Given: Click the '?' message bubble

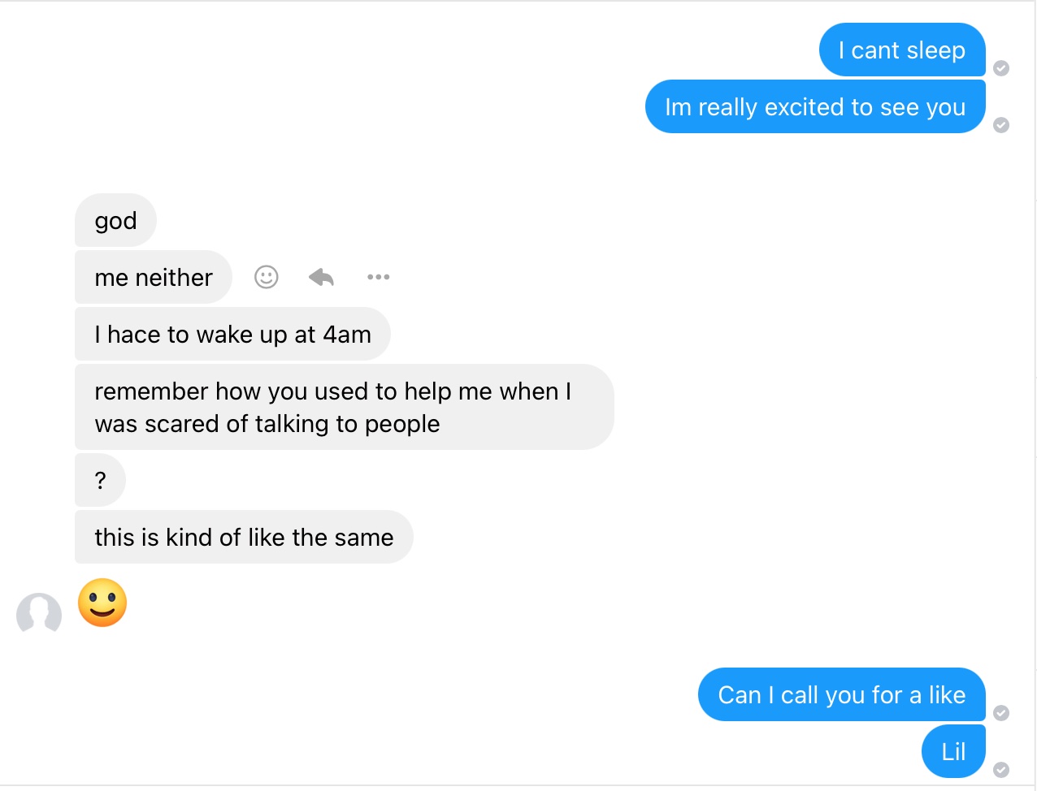Looking at the screenshot, I should click(100, 480).
